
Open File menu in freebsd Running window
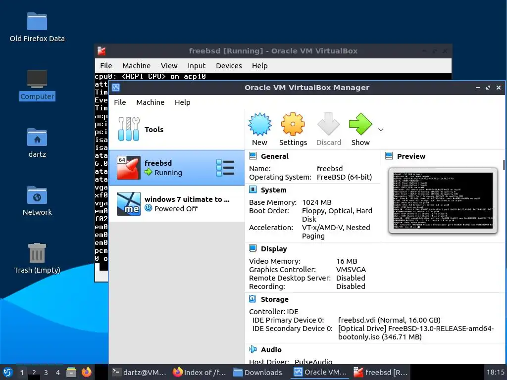coord(106,66)
